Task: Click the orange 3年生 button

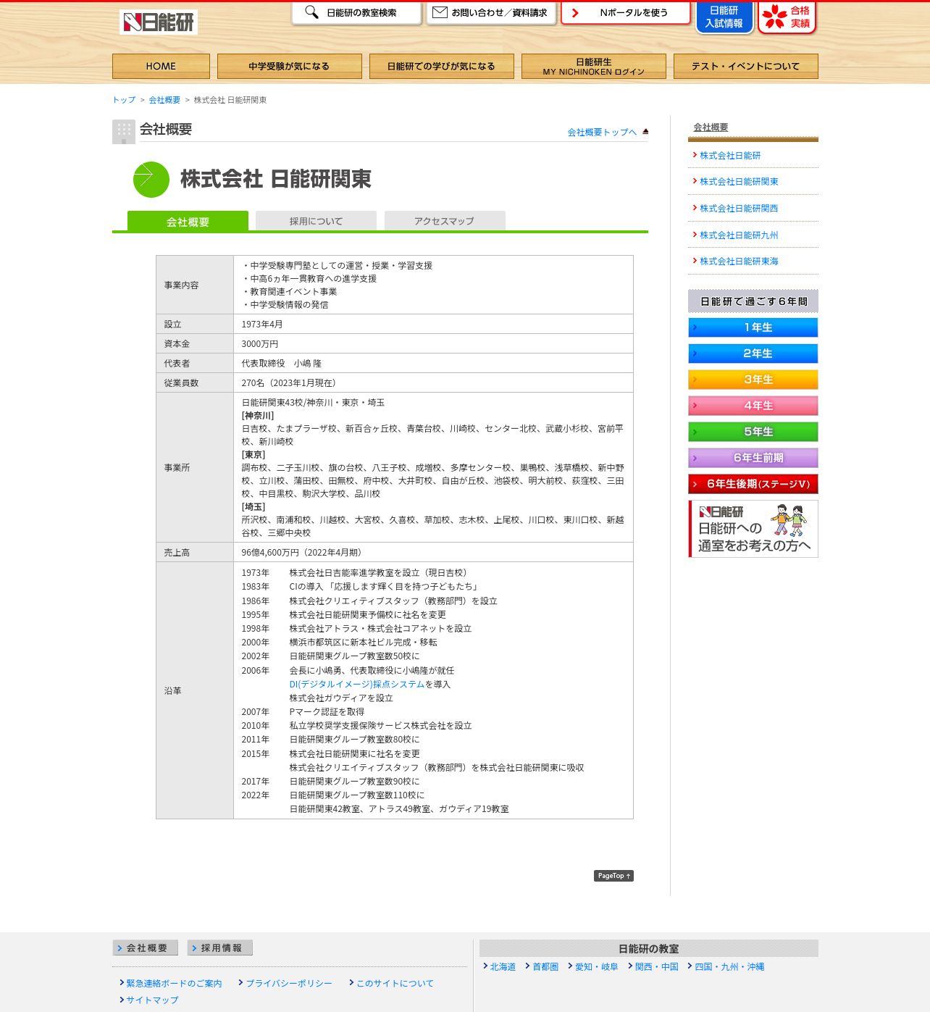Action: (x=753, y=380)
